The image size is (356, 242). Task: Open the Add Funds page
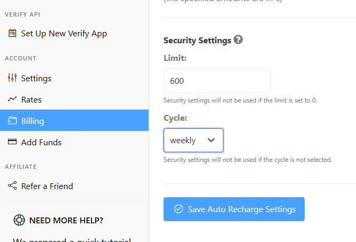click(x=74, y=142)
